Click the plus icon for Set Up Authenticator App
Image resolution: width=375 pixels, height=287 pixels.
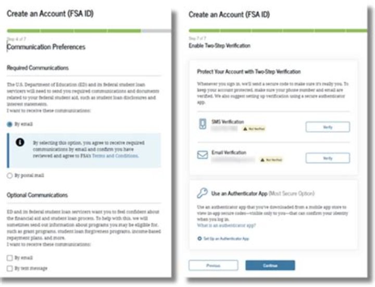click(x=199, y=239)
